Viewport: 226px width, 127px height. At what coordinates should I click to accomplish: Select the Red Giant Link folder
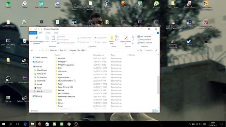tap(64, 93)
